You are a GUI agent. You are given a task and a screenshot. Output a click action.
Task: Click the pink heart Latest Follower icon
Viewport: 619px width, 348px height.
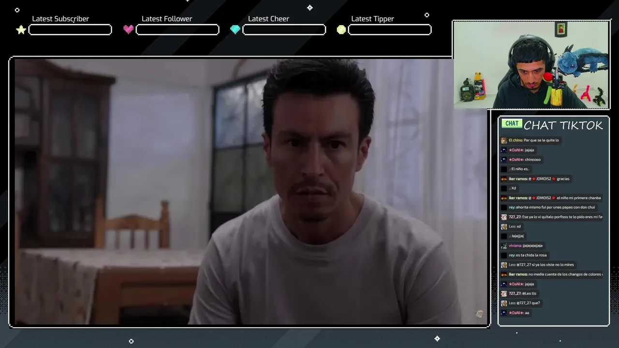click(128, 29)
